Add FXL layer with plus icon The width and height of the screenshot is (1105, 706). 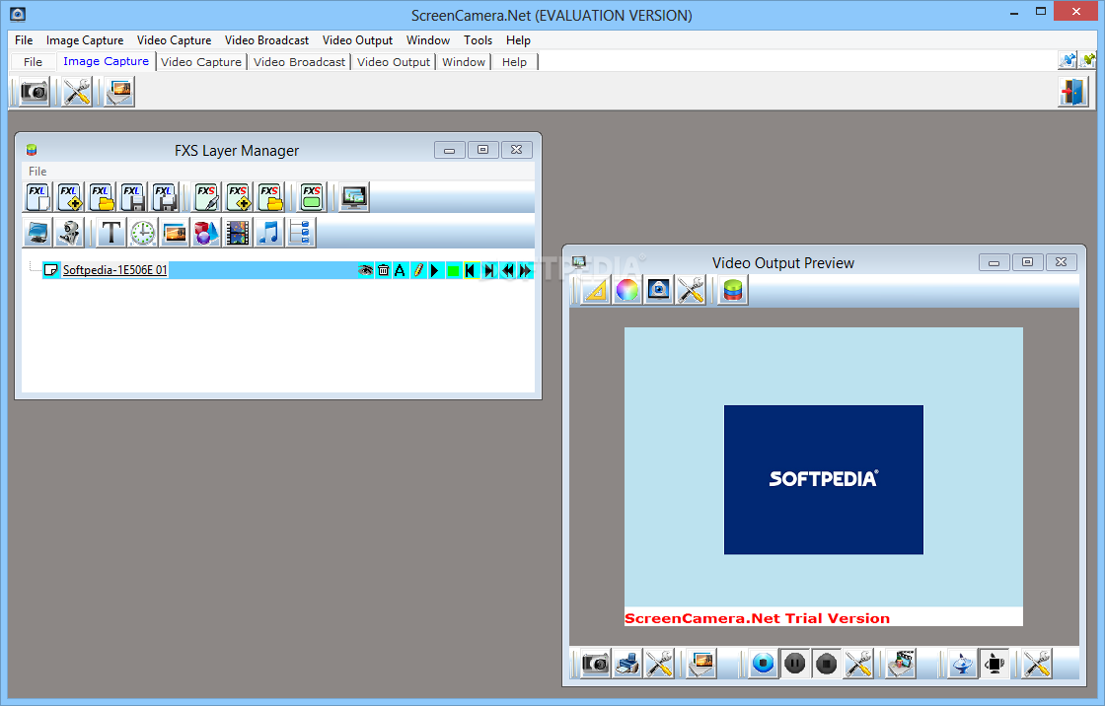click(x=69, y=197)
